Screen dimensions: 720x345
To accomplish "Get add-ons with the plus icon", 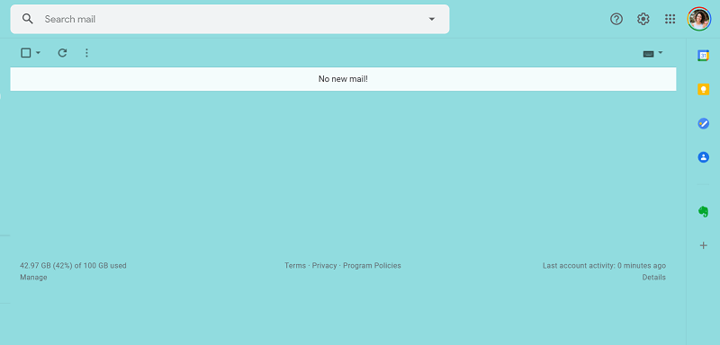I will 703,245.
